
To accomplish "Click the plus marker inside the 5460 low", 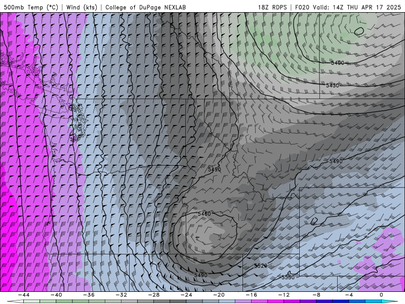I will pos(197,238).
